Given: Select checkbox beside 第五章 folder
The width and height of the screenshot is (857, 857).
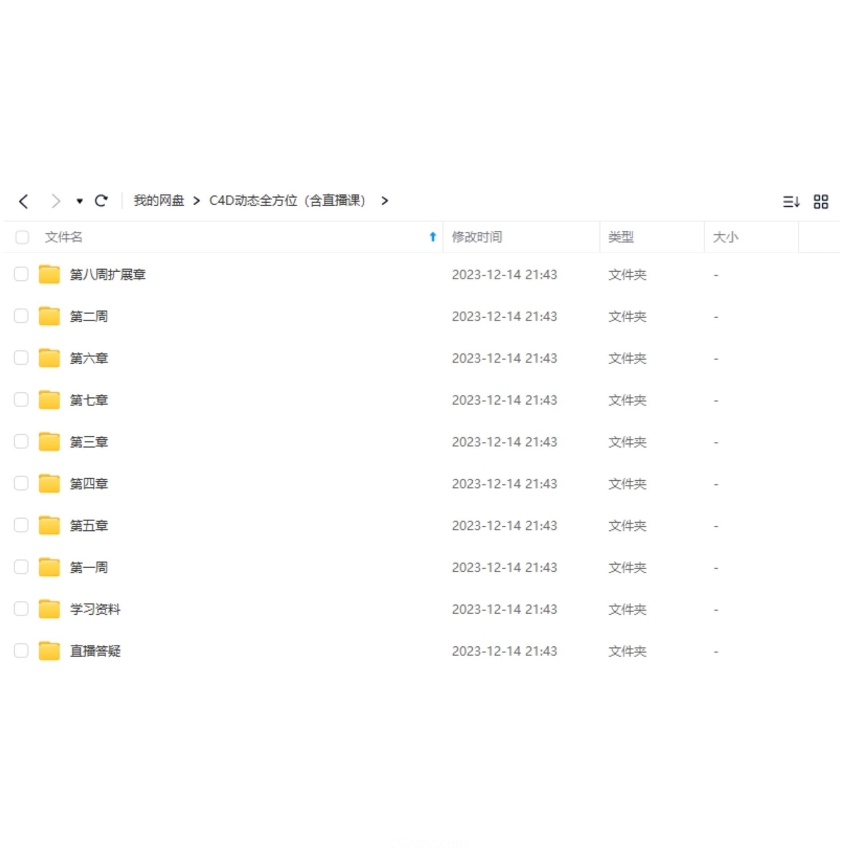Looking at the screenshot, I should [21, 525].
